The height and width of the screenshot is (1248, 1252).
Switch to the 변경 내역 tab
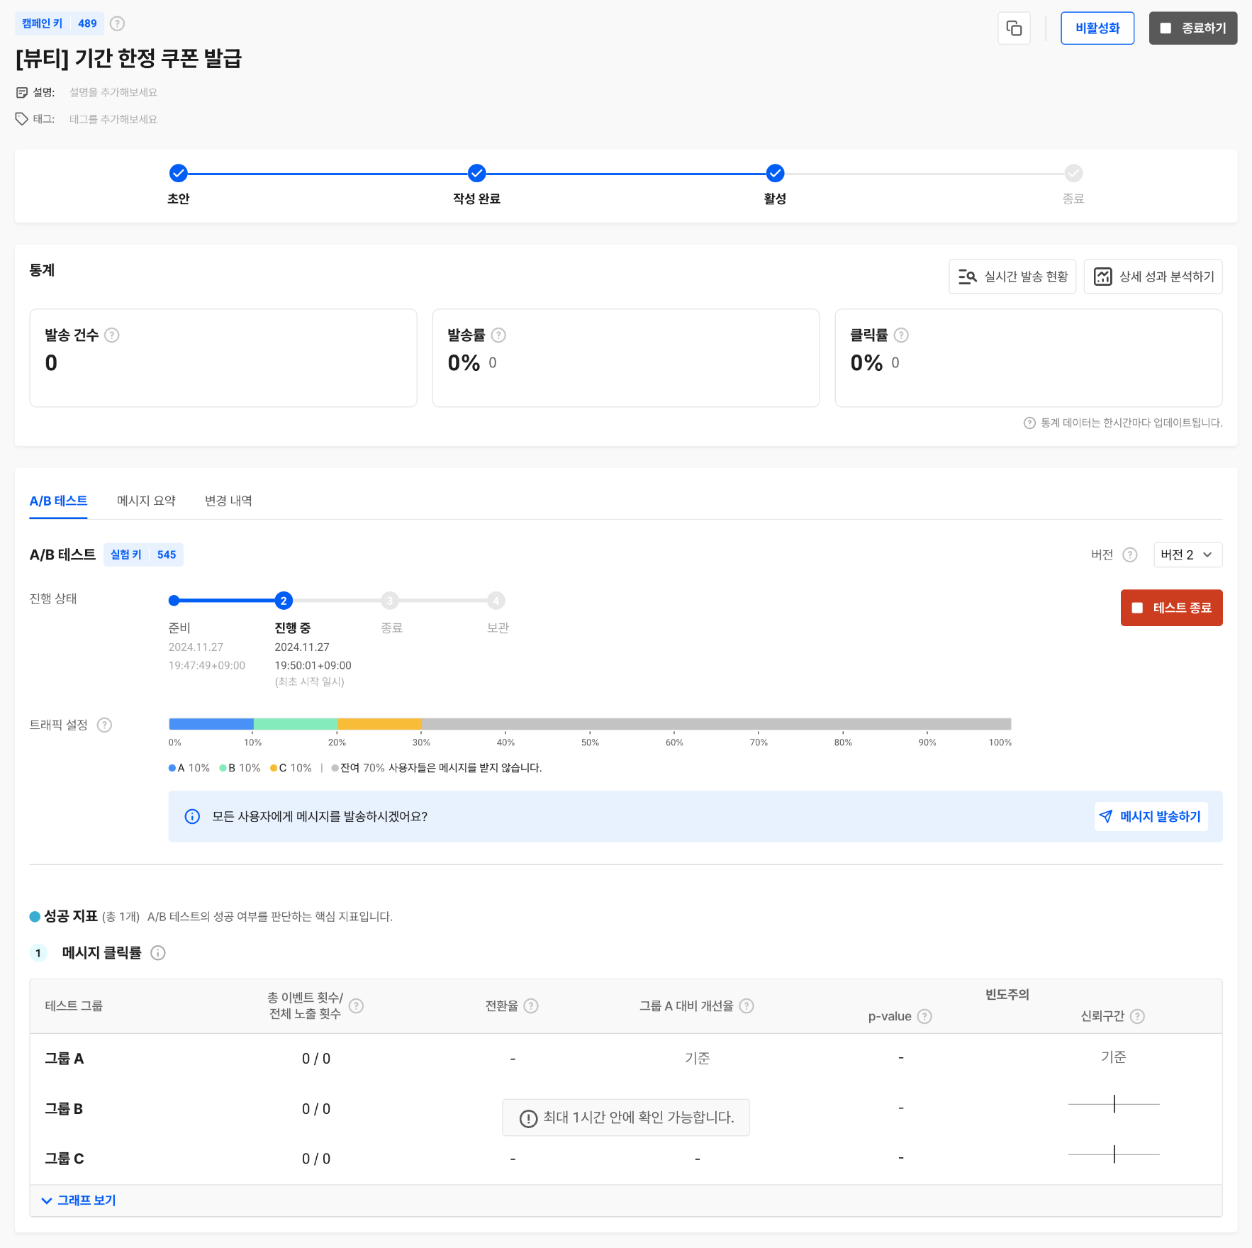coord(228,501)
